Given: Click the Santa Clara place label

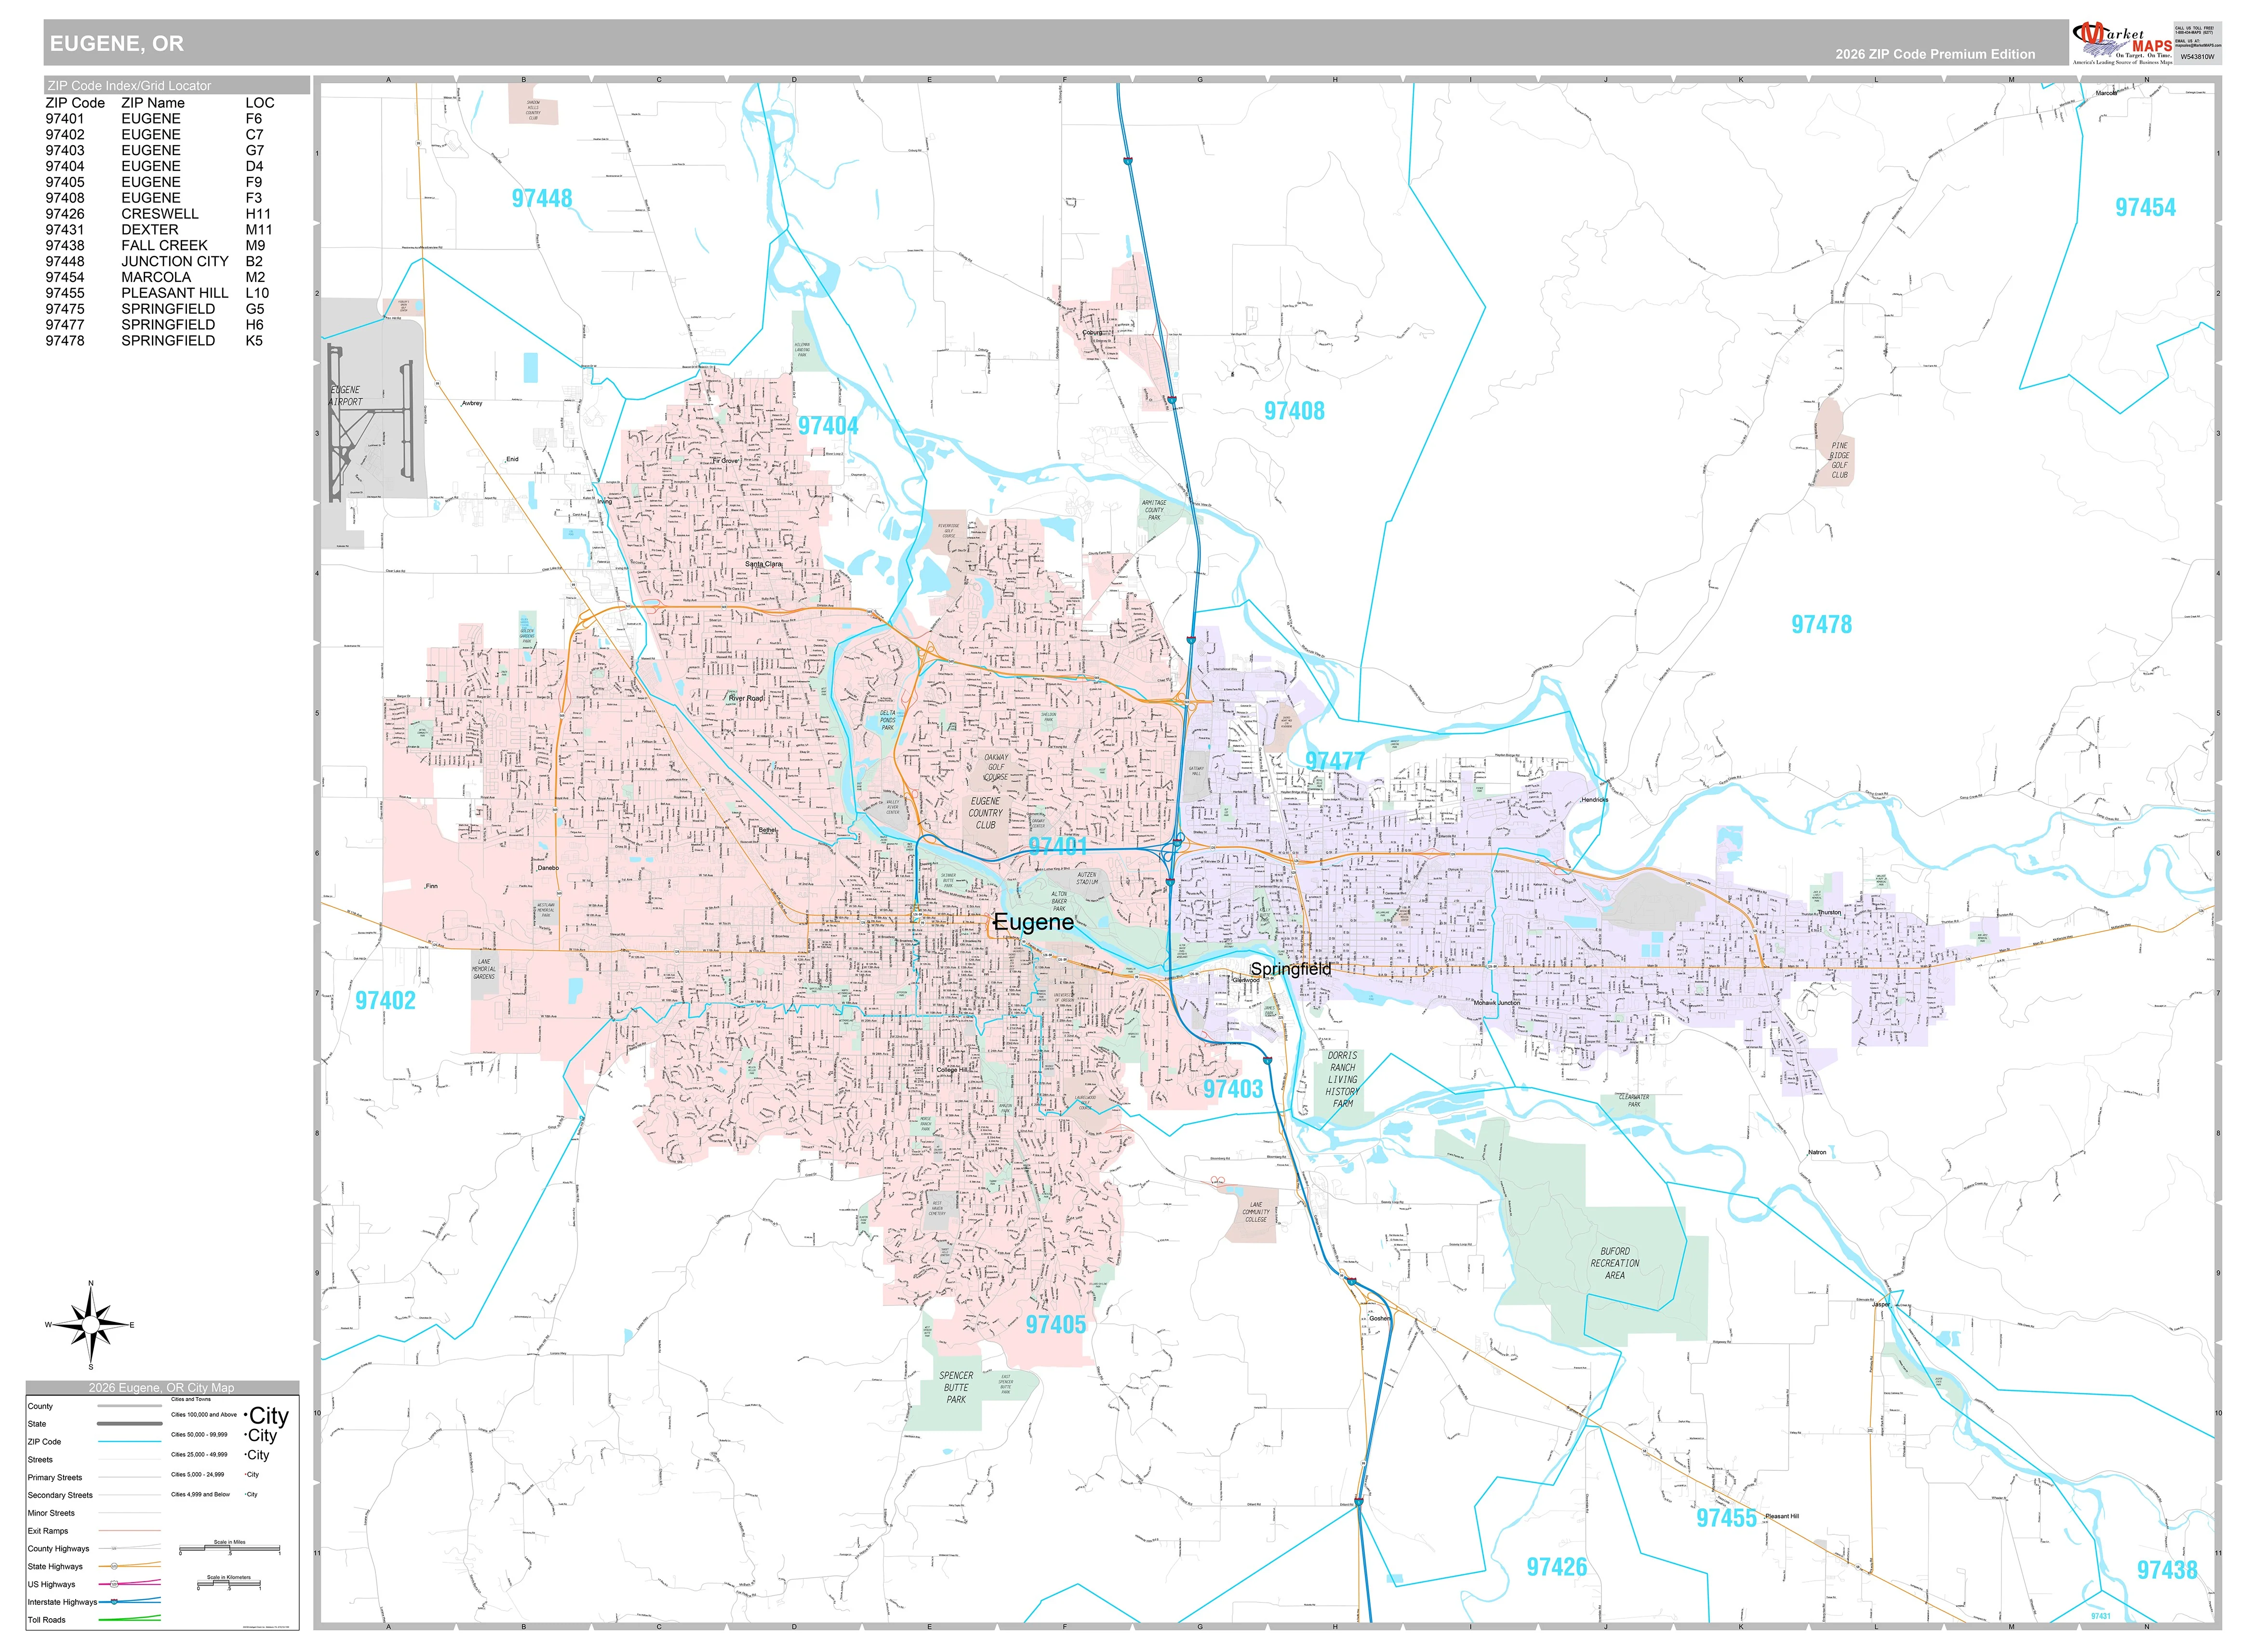Looking at the screenshot, I should (x=764, y=564).
